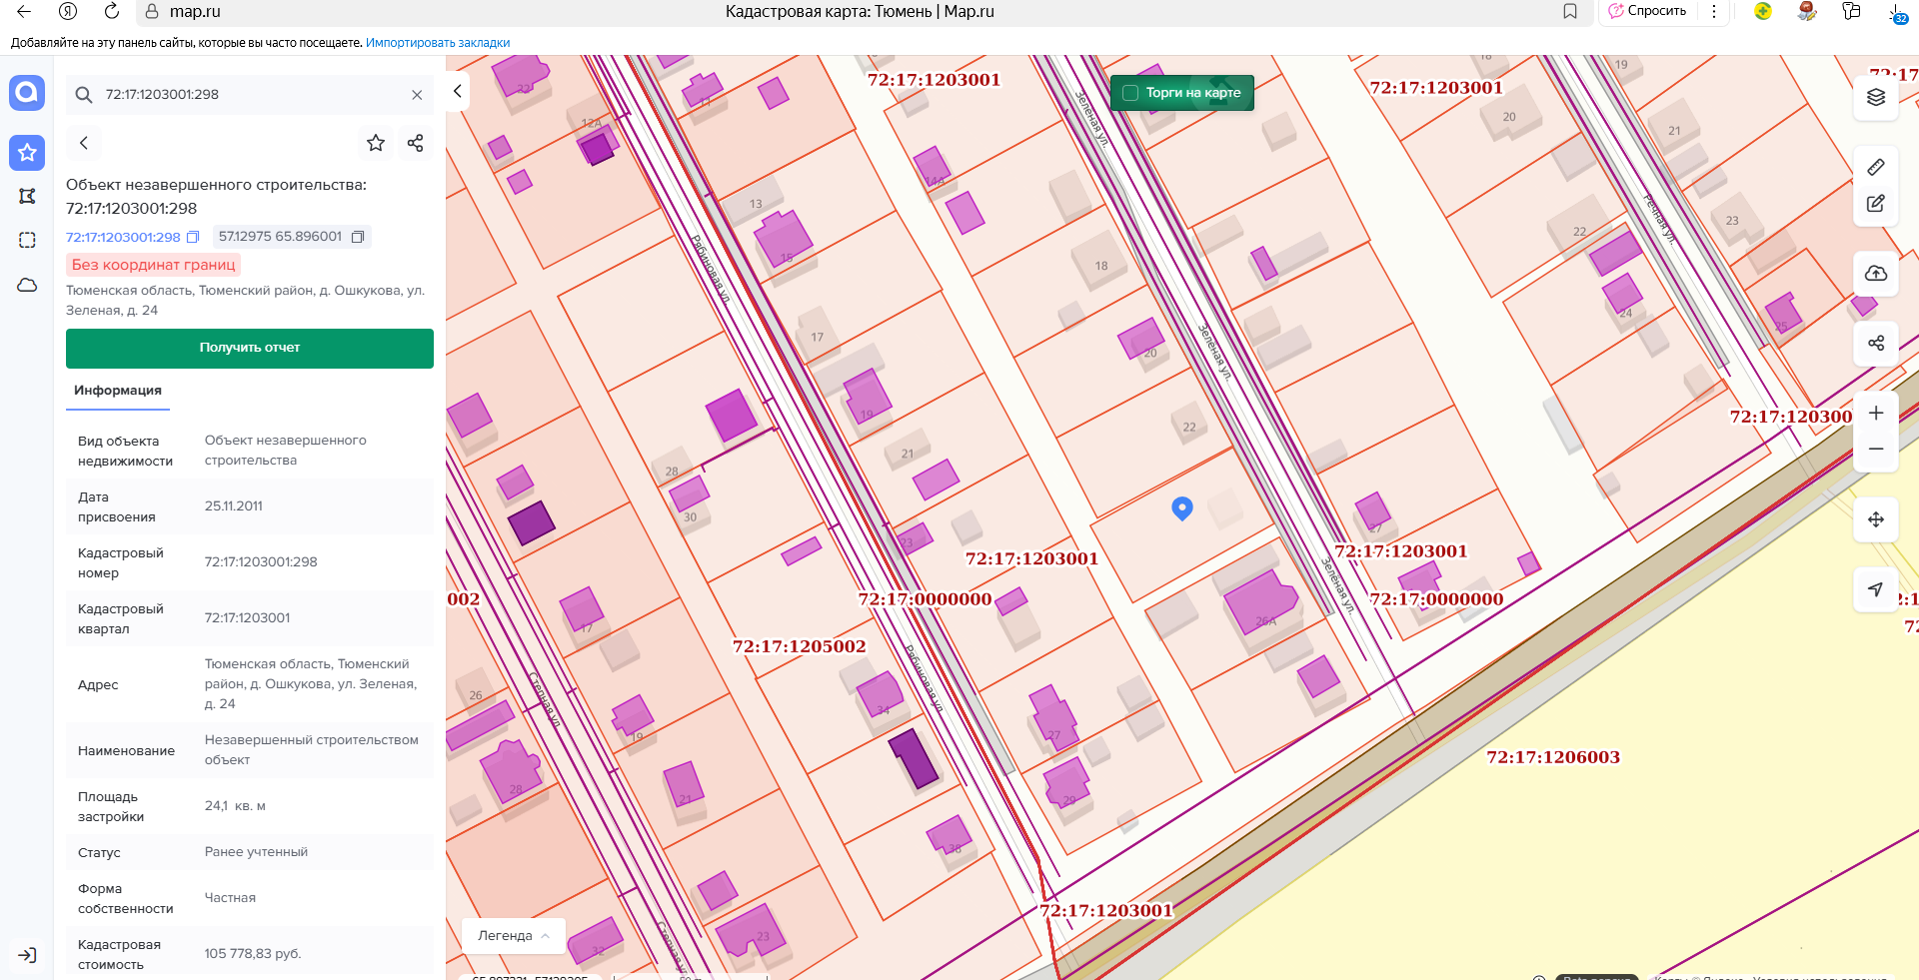
Task: Clear the search field with the X
Action: (417, 95)
